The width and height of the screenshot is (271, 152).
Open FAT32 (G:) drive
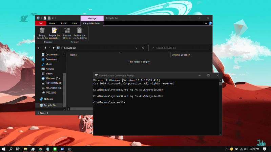coord(49,93)
